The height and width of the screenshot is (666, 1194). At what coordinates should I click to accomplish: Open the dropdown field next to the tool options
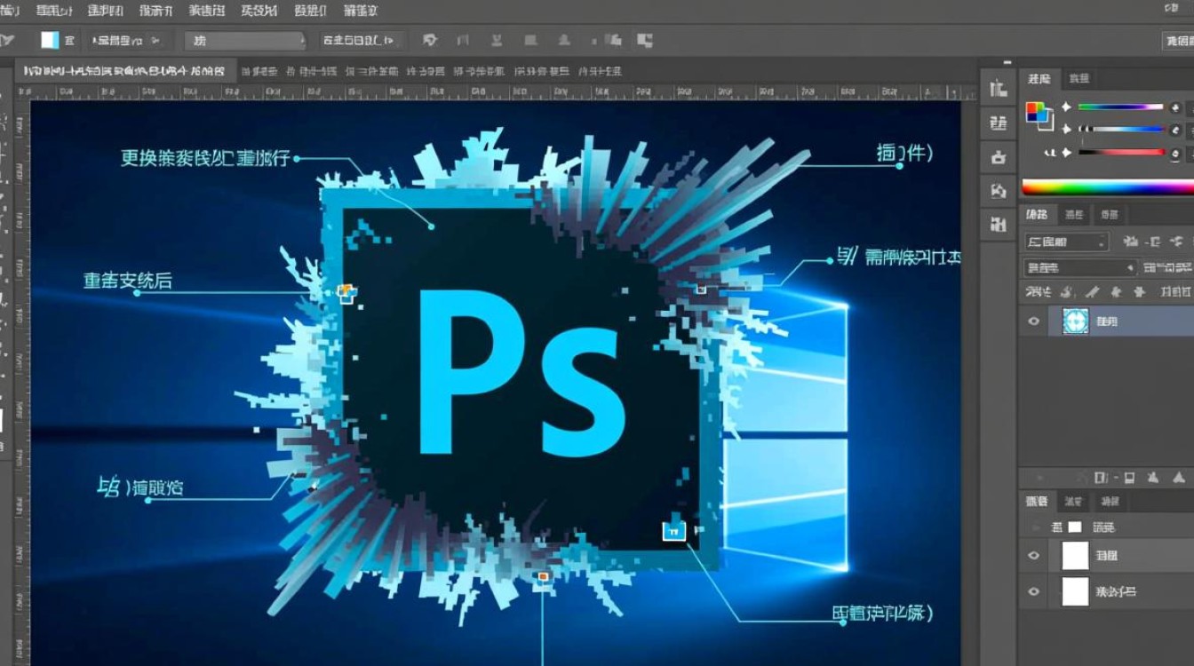click(244, 39)
